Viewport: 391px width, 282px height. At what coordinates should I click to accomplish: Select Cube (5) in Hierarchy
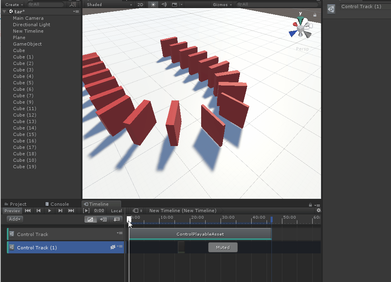point(23,83)
